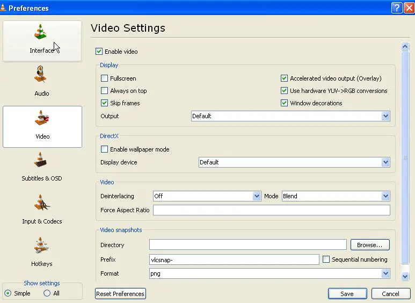Open Audio preferences headphone cone icon

[40, 74]
